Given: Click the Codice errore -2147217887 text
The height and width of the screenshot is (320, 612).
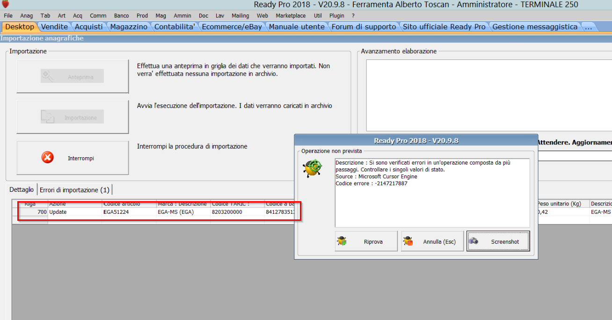Looking at the screenshot, I should (372, 183).
